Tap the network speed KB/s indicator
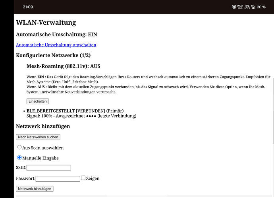274x198 pixels. (240, 7)
